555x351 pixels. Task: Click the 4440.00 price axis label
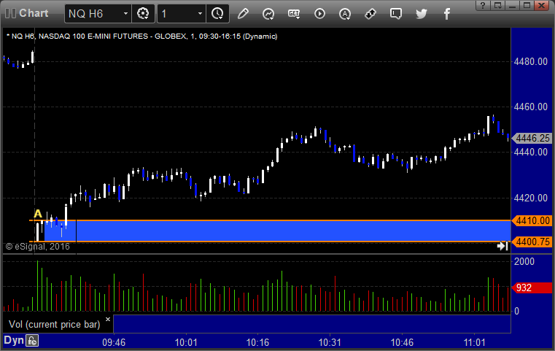(531, 152)
